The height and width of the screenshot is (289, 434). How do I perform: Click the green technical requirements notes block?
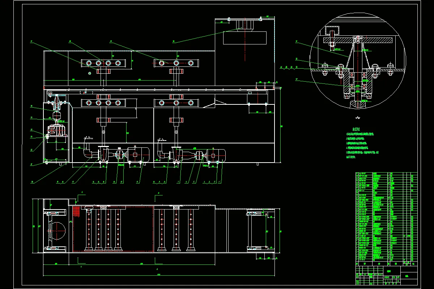[x=362, y=143]
